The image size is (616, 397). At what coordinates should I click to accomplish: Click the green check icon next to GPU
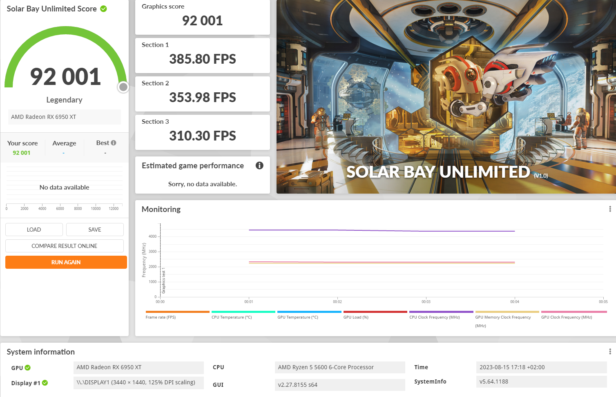point(28,368)
